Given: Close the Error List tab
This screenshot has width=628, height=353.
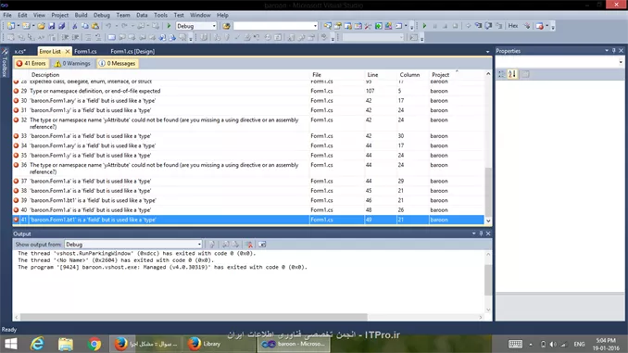Looking at the screenshot, I should click(x=68, y=52).
